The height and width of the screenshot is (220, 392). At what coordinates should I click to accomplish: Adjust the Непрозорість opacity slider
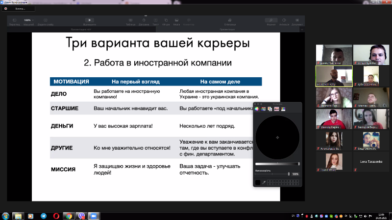tap(272, 174)
